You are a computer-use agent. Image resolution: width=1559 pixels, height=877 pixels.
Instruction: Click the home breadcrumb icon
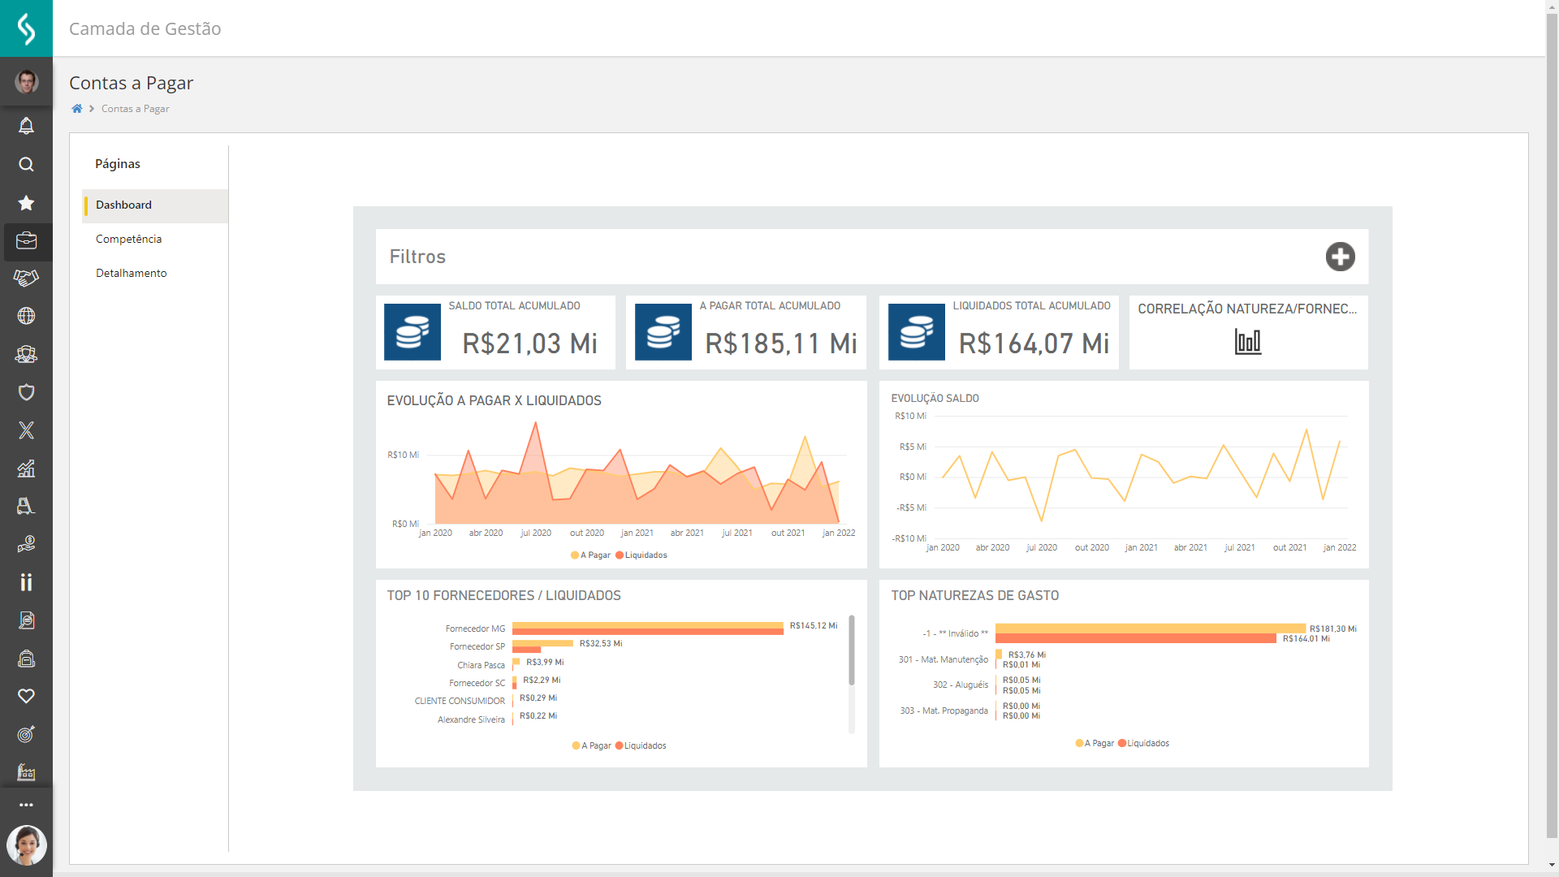77,109
